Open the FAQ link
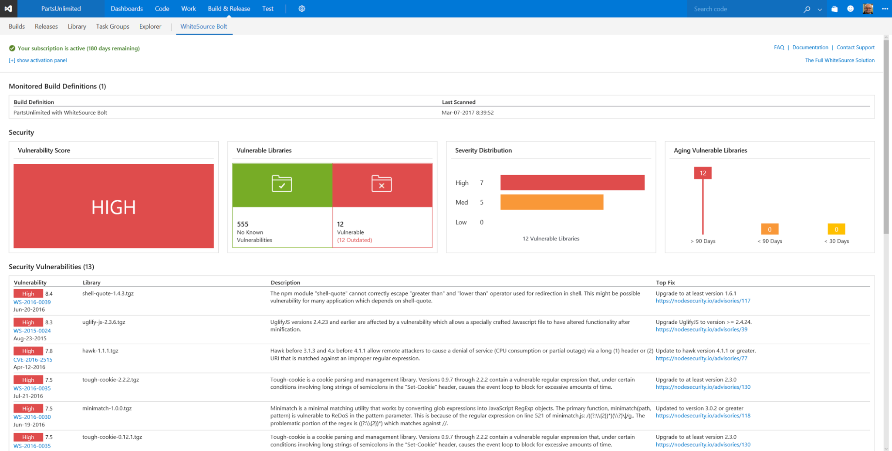Screen dimensions: 892x451 779,47
